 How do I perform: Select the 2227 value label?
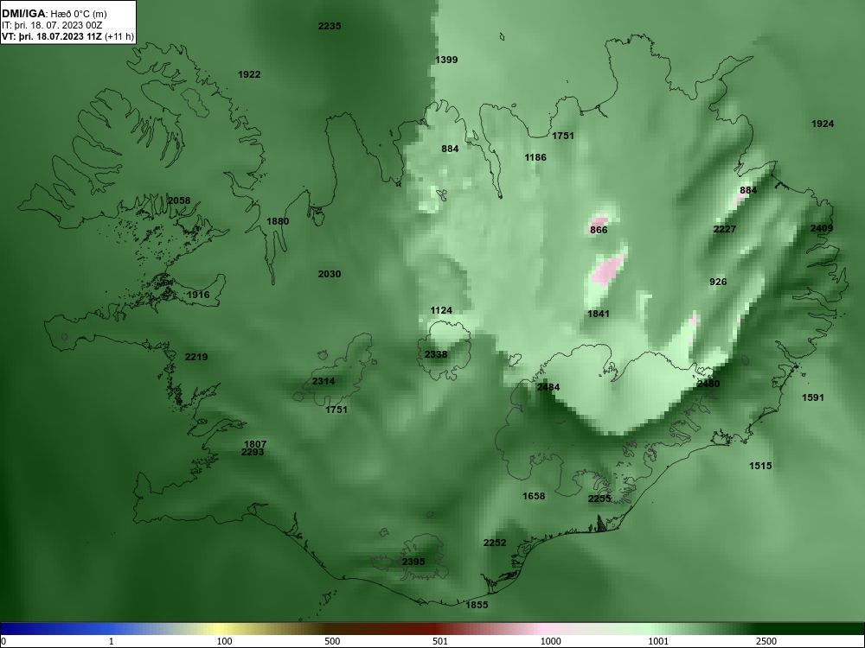point(725,229)
